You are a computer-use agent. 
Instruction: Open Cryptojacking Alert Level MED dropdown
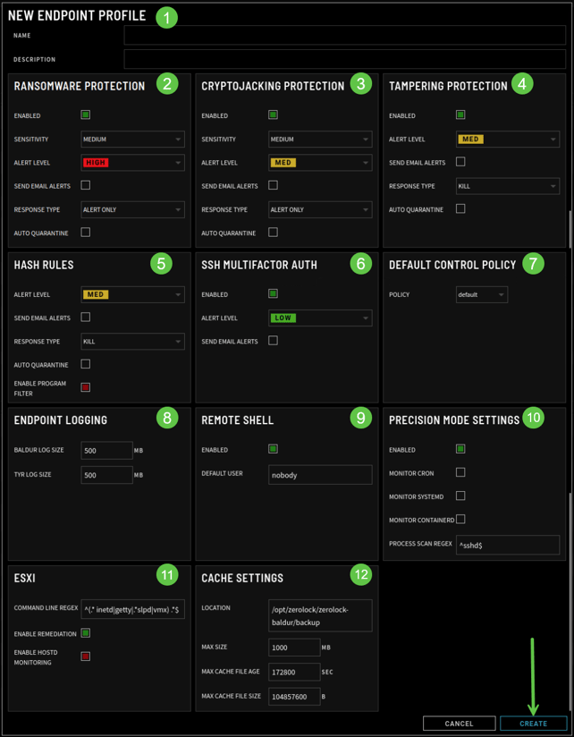(320, 163)
